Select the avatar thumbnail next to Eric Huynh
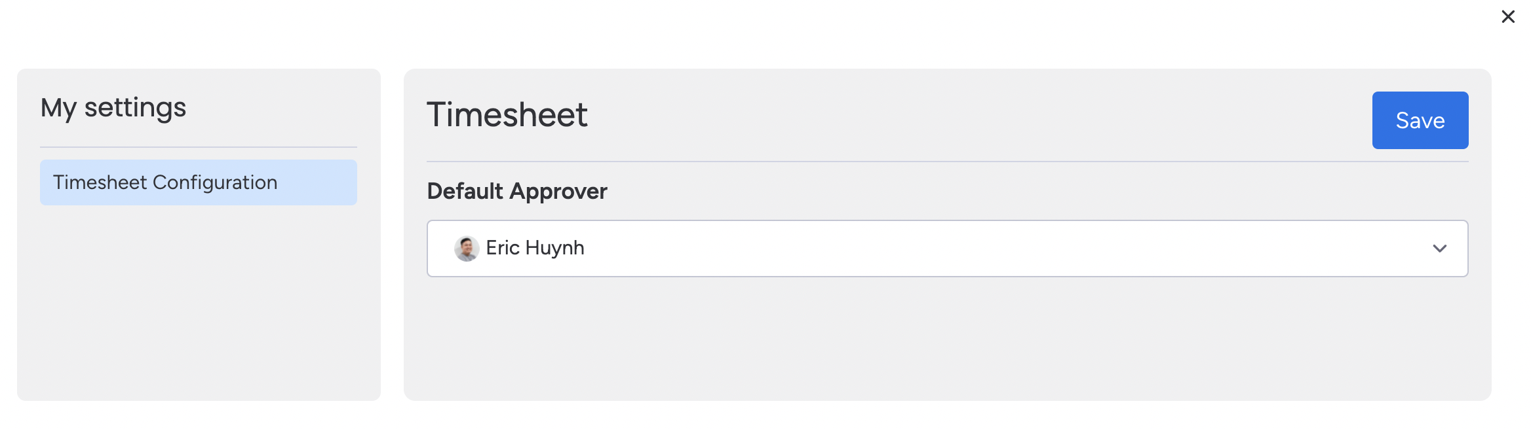 tap(467, 249)
